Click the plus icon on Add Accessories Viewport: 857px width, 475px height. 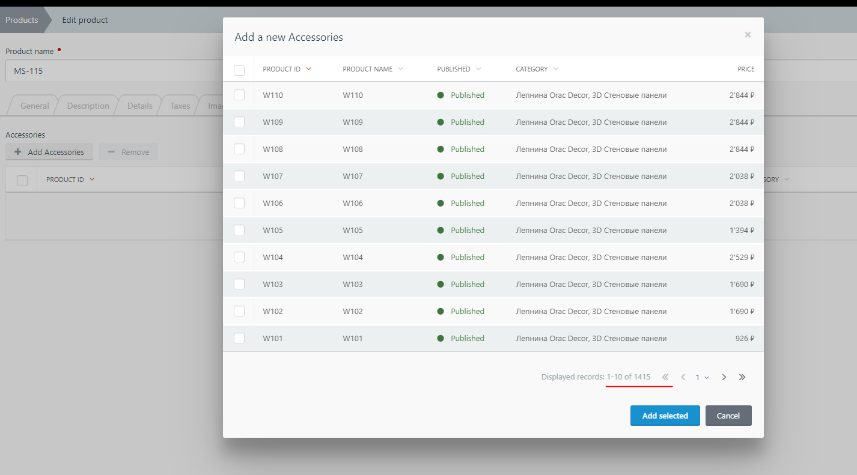tap(17, 151)
